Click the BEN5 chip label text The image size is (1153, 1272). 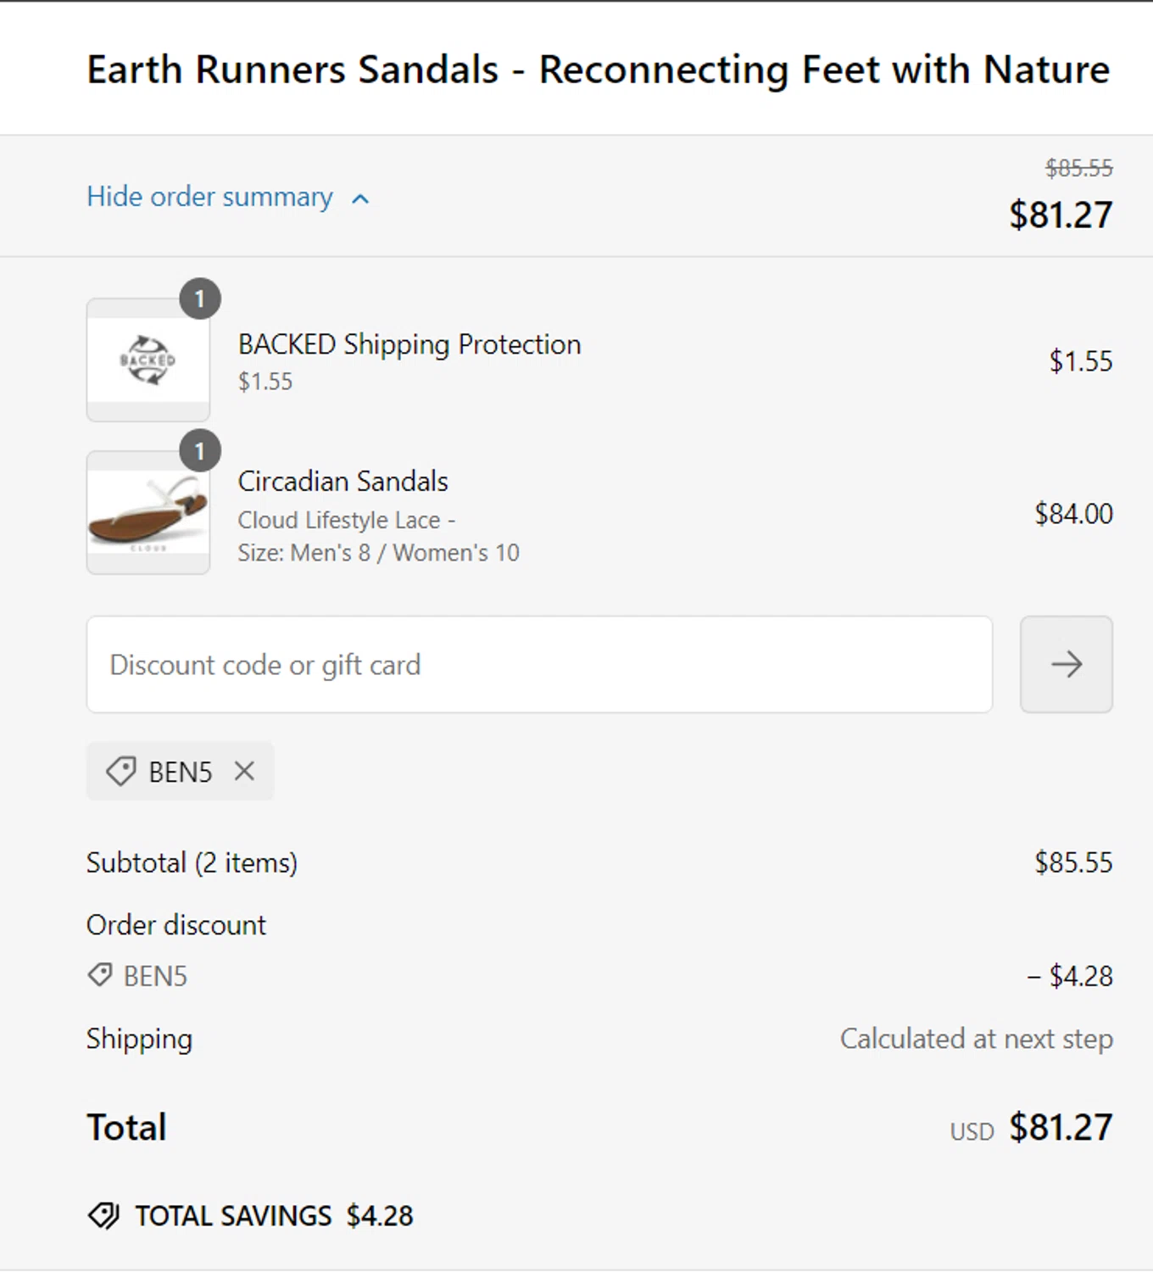[x=180, y=772]
